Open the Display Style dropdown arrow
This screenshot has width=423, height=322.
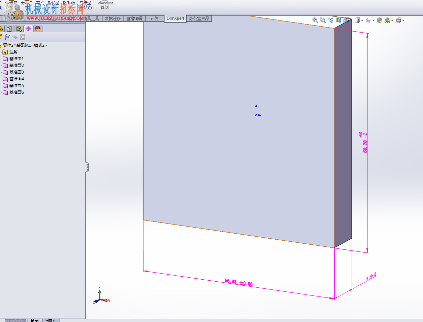[362, 21]
